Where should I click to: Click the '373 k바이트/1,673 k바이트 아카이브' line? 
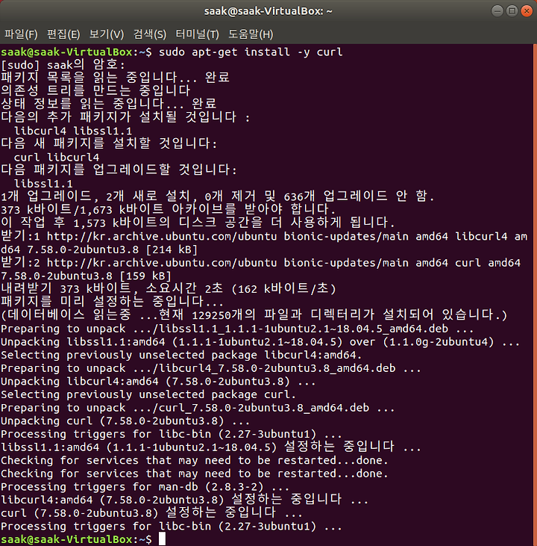[x=169, y=210]
